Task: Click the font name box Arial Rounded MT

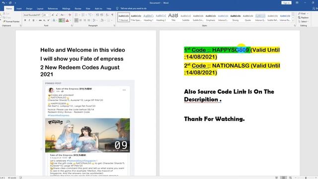Action: pyautogui.click(x=32, y=15)
